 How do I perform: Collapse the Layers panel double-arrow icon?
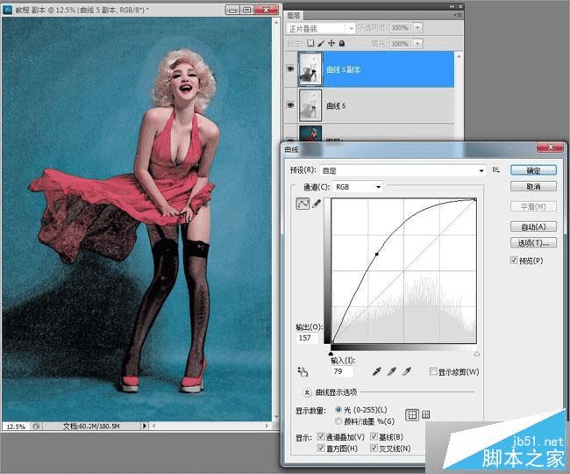(x=452, y=6)
